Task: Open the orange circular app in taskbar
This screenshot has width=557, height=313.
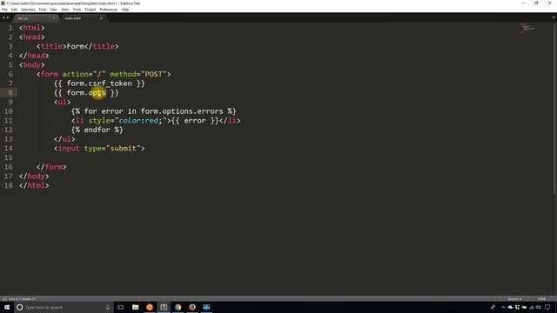Action: 150,307
